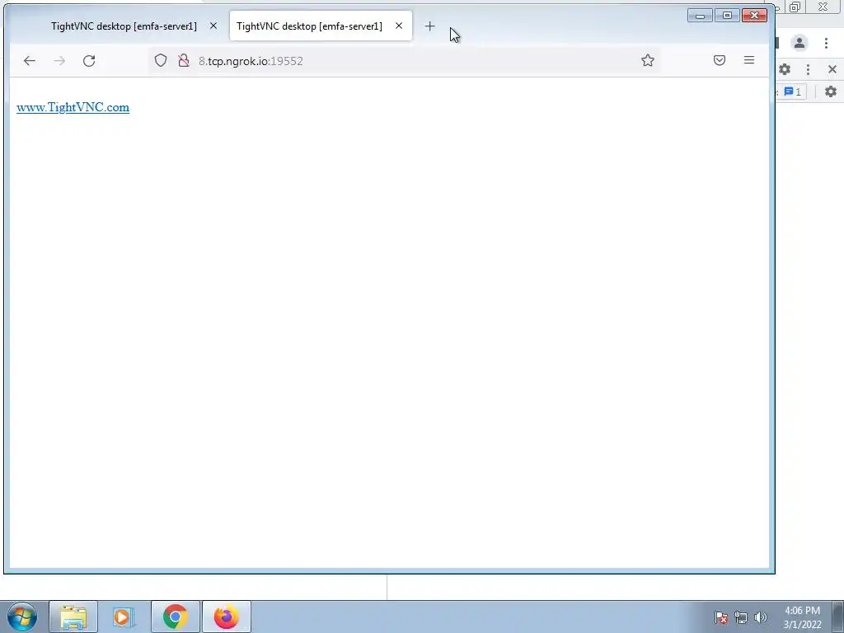Bookmark this page with the star icon
Screen dimensions: 844x633
coord(648,60)
